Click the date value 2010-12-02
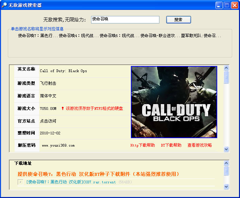Viewport: 240px width, 198px height. point(50,133)
